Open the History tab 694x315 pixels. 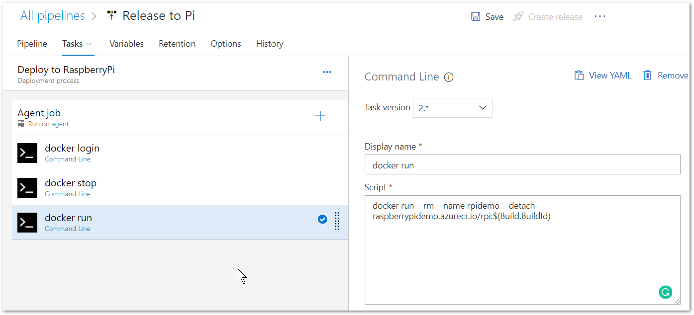pyautogui.click(x=269, y=44)
